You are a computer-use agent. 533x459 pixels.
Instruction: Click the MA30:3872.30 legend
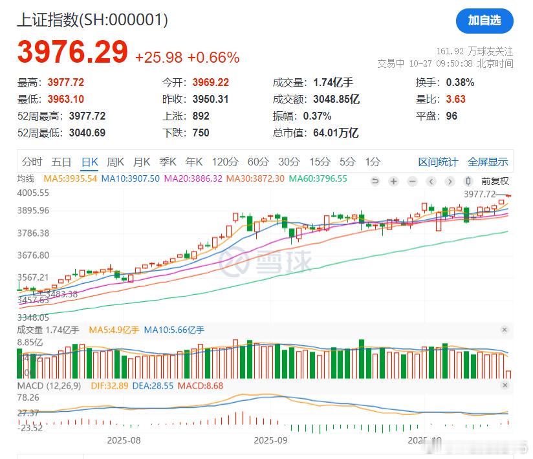(x=256, y=178)
